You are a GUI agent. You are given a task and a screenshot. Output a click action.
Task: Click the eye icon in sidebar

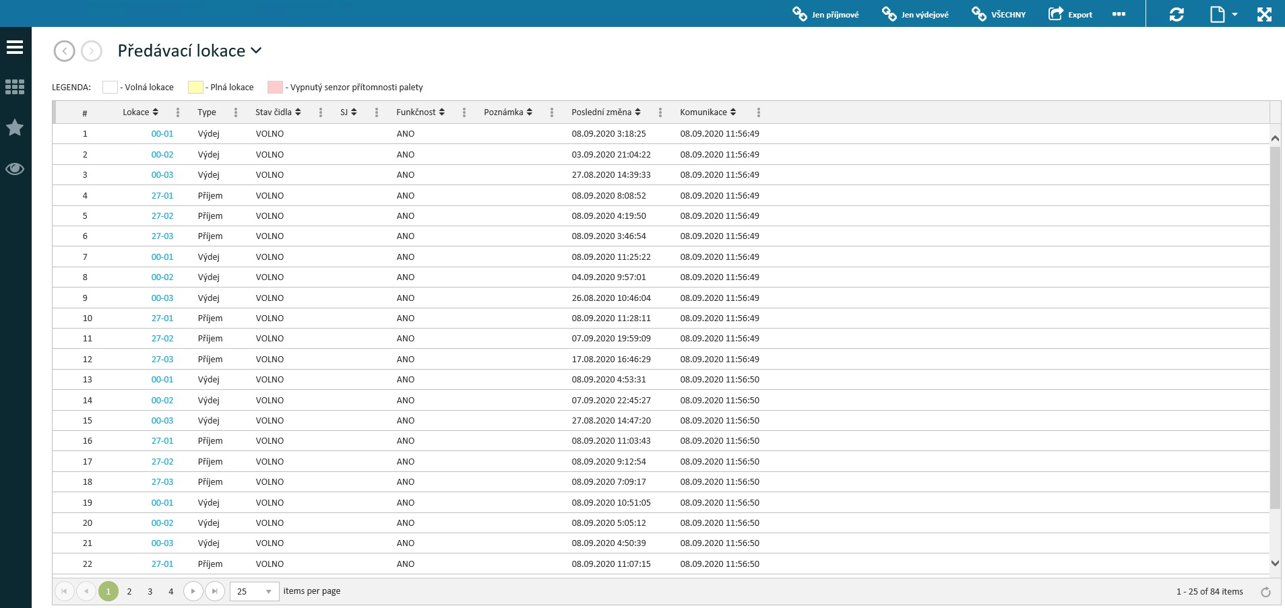click(x=15, y=169)
